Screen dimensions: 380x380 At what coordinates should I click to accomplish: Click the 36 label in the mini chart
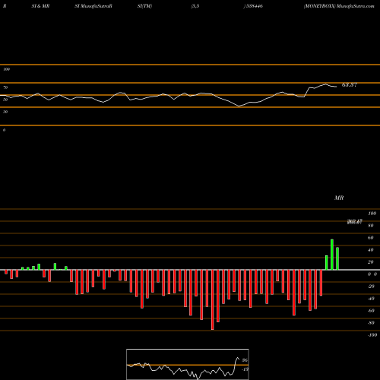pos(245,360)
